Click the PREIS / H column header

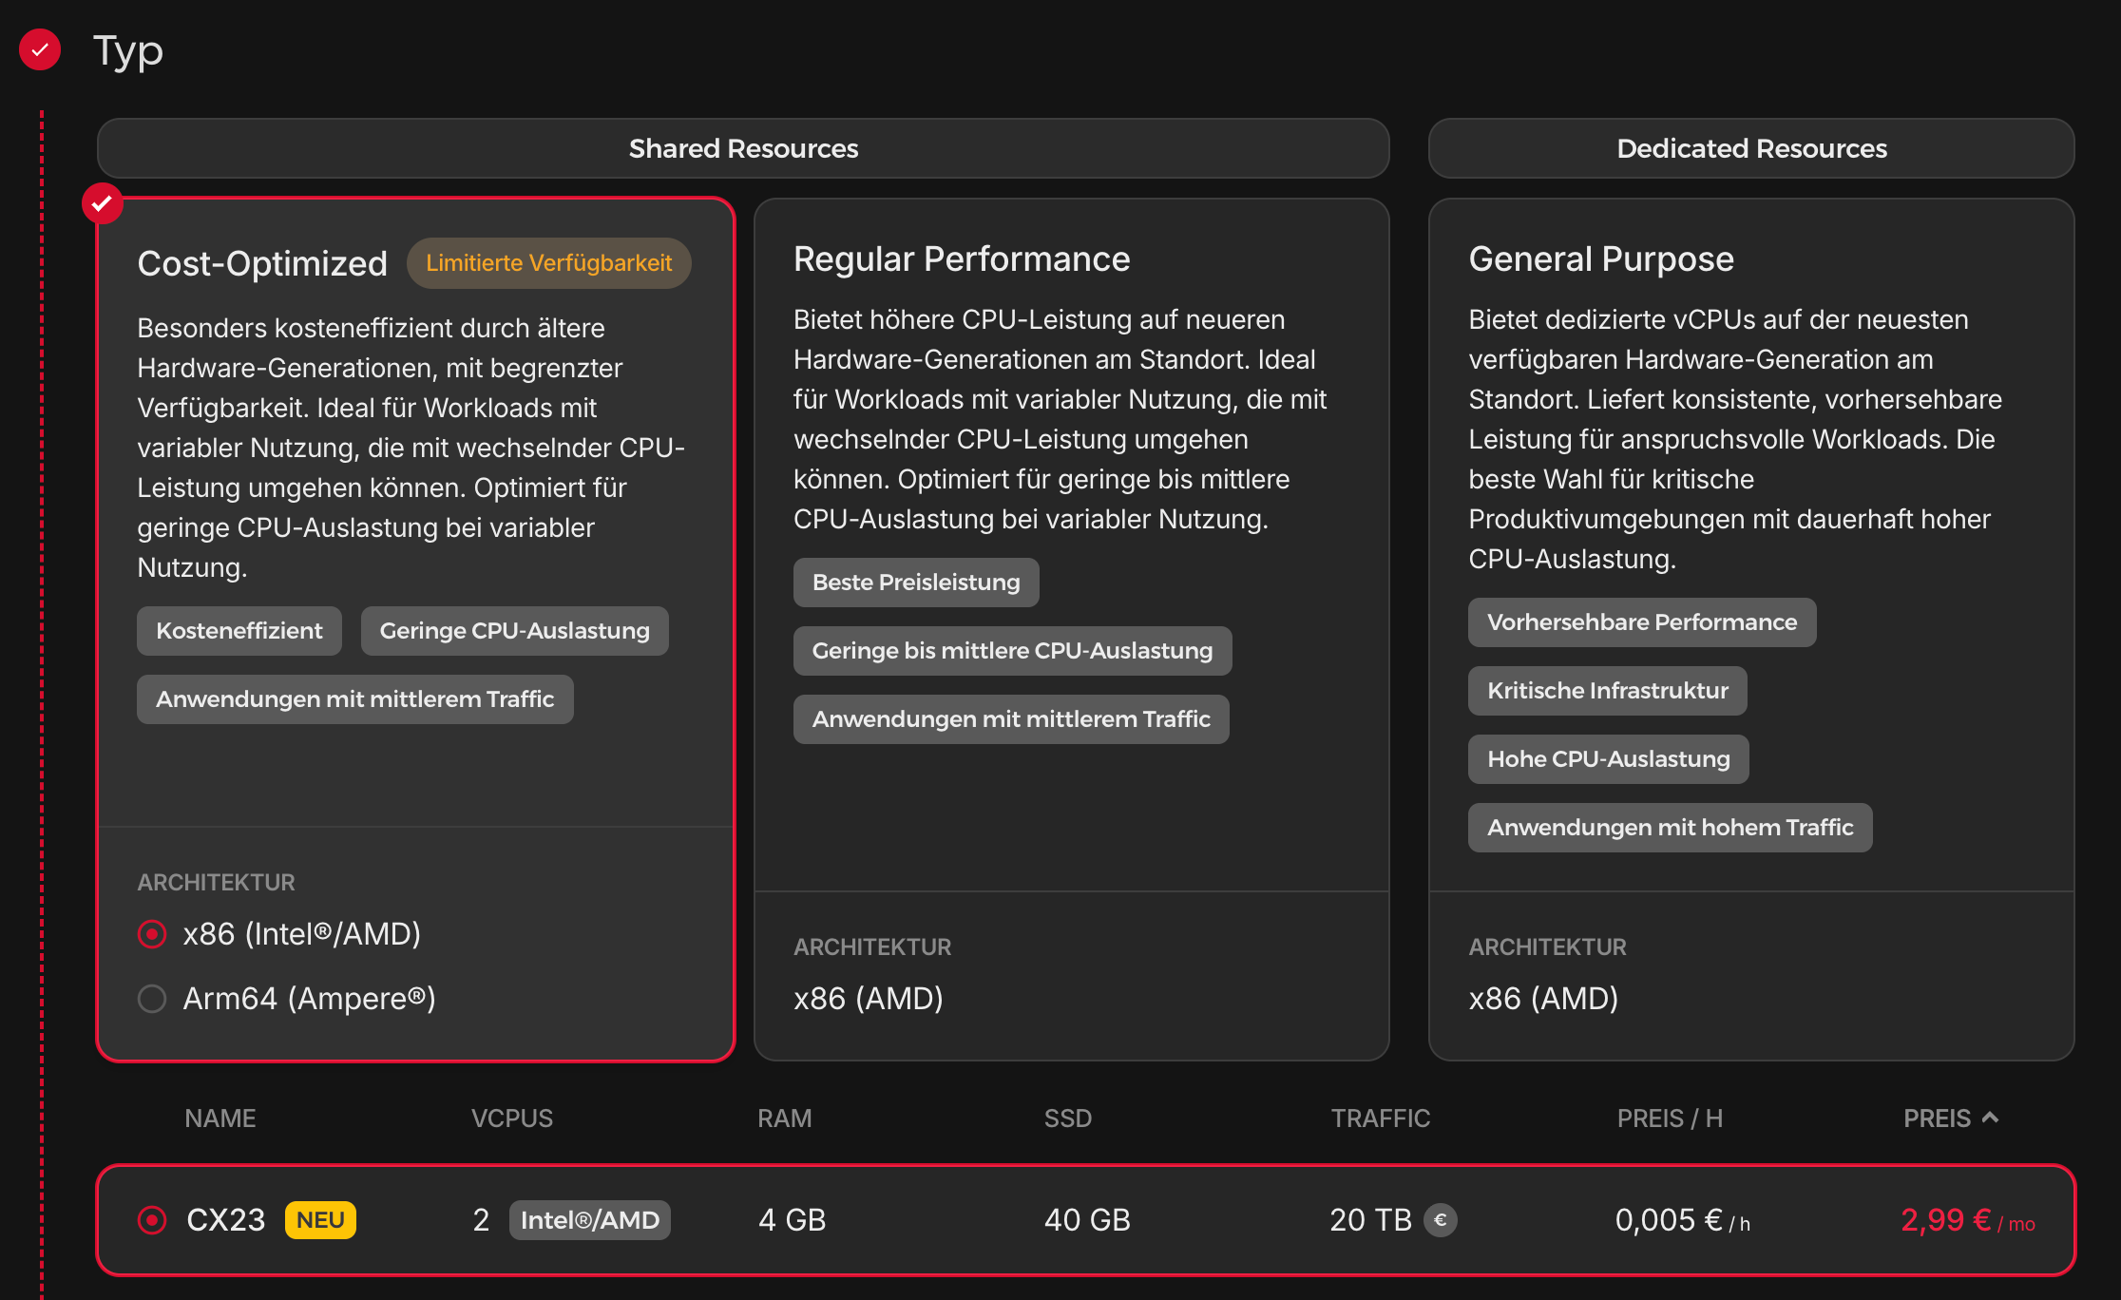point(1671,1118)
